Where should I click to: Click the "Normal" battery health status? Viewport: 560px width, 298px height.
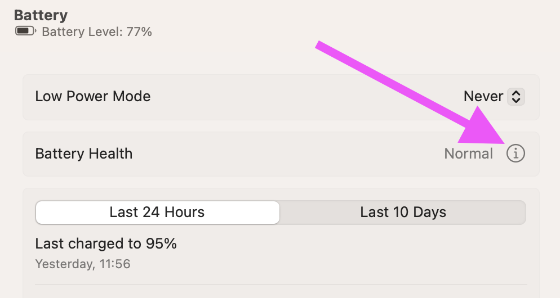click(468, 153)
